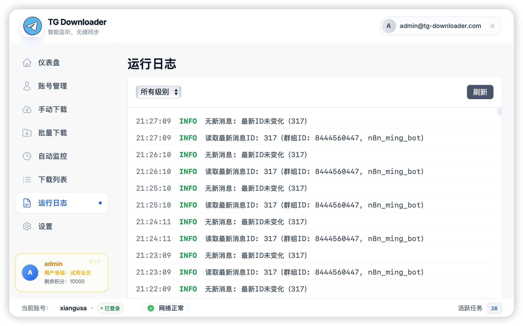Click the 下载列表 list icon
Image resolution: width=523 pixels, height=326 pixels.
(27, 180)
